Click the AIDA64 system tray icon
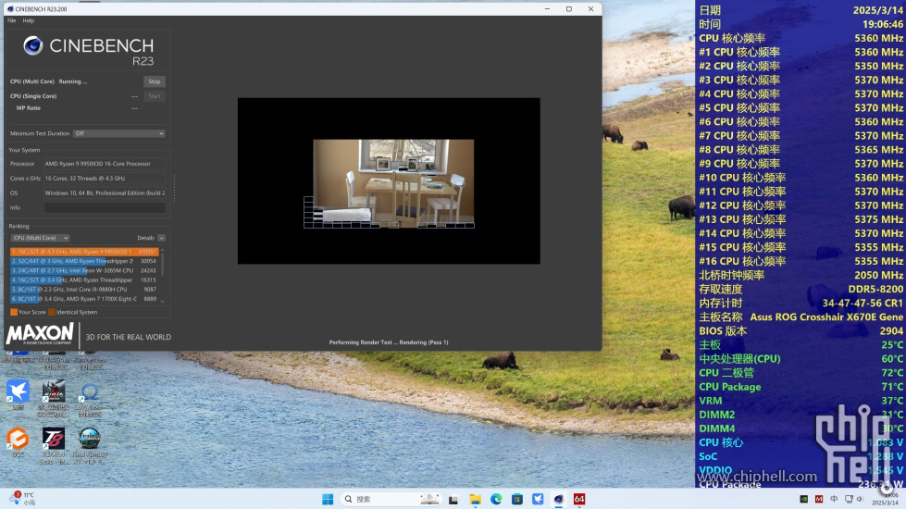This screenshot has width=906, height=509. click(x=819, y=499)
